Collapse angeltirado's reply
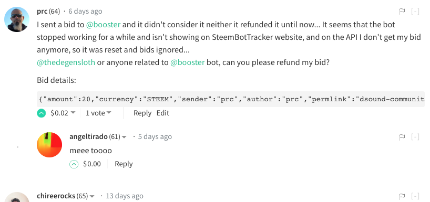 point(415,137)
